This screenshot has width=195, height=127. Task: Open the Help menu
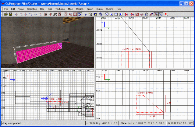pos(119,9)
